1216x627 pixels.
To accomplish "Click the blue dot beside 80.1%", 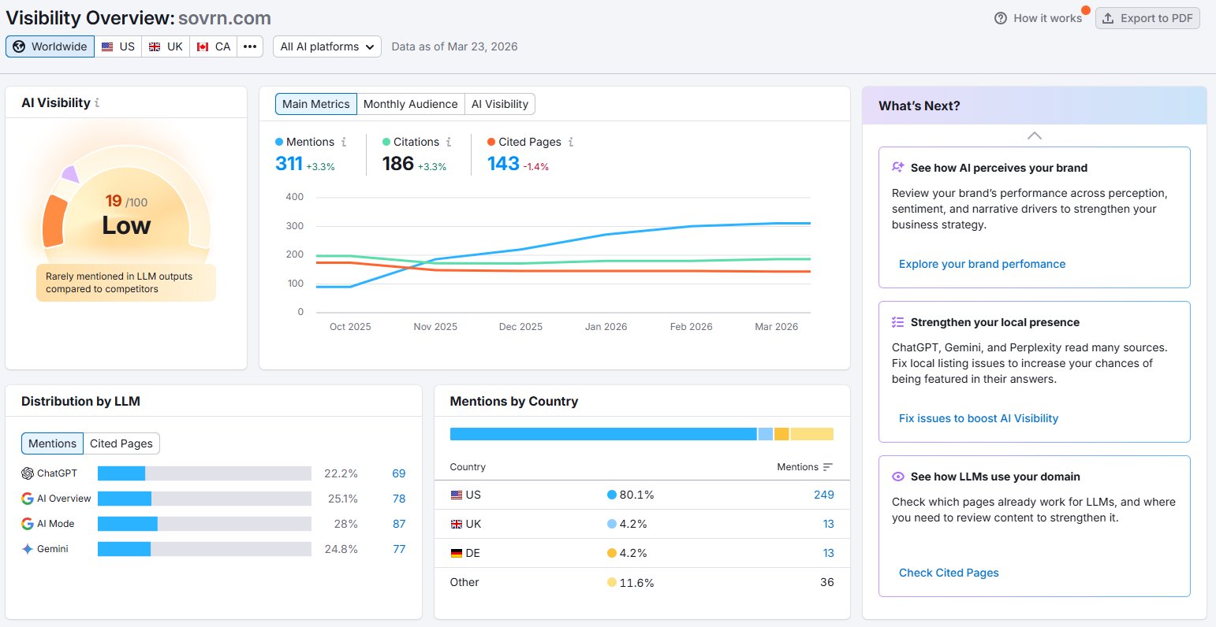I will (612, 495).
